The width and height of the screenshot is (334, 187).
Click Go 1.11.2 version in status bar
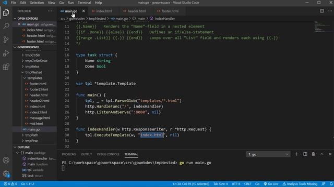(x=28, y=184)
